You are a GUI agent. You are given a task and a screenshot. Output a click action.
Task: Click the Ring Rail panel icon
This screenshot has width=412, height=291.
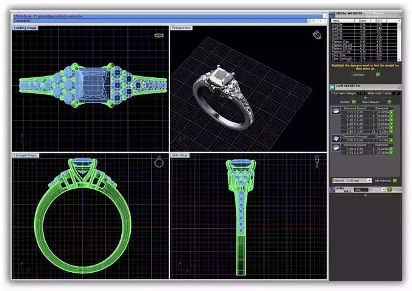coord(332,189)
